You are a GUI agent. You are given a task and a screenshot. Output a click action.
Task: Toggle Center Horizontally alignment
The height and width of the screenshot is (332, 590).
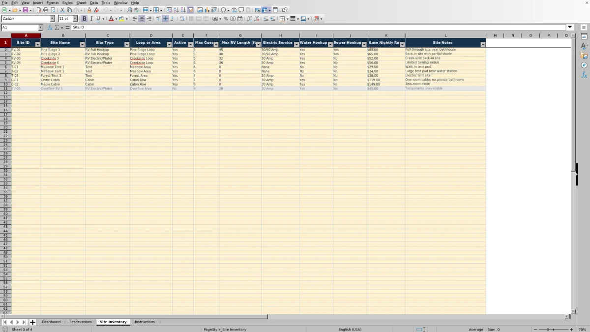tap(142, 19)
